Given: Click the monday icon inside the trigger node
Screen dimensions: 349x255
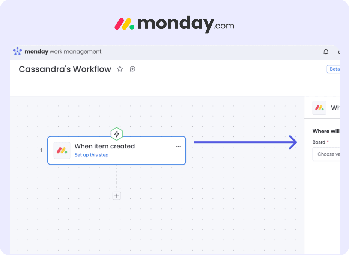Looking at the screenshot, I should click(x=62, y=150).
